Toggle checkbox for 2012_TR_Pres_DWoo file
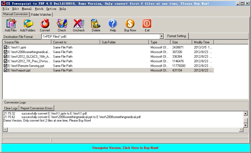 tap(5, 61)
